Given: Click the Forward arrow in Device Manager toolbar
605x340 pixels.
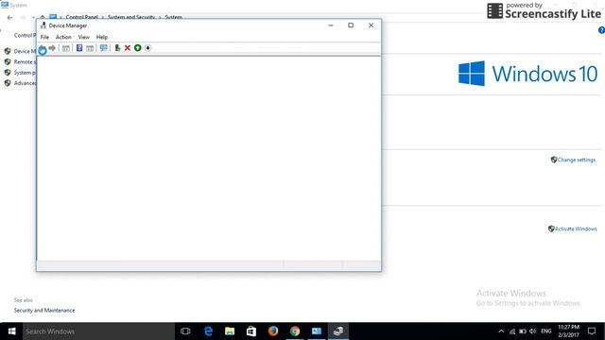Looking at the screenshot, I should click(x=52, y=48).
